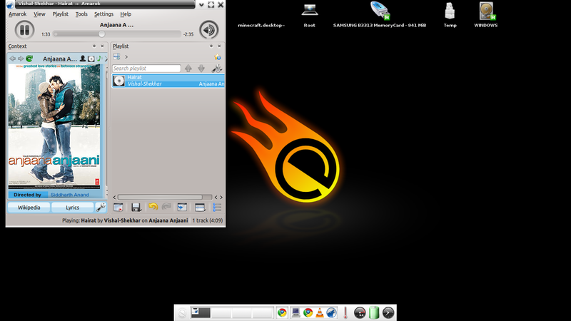Open the playlist sort/layout icon

(116, 57)
